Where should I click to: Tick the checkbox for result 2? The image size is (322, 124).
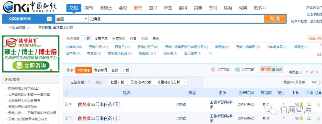pyautogui.click(x=66, y=118)
